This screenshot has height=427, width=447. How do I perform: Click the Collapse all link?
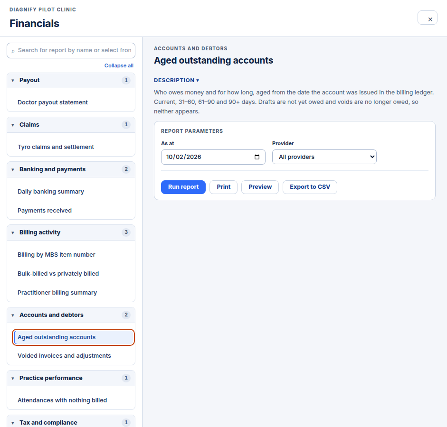[119, 65]
